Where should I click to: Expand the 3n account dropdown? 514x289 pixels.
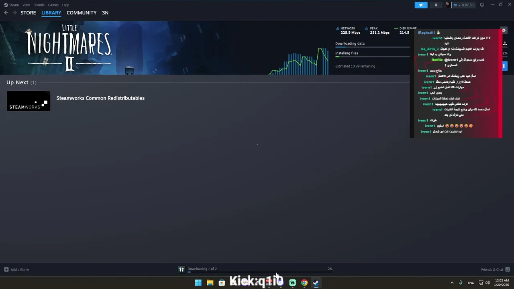(456, 5)
